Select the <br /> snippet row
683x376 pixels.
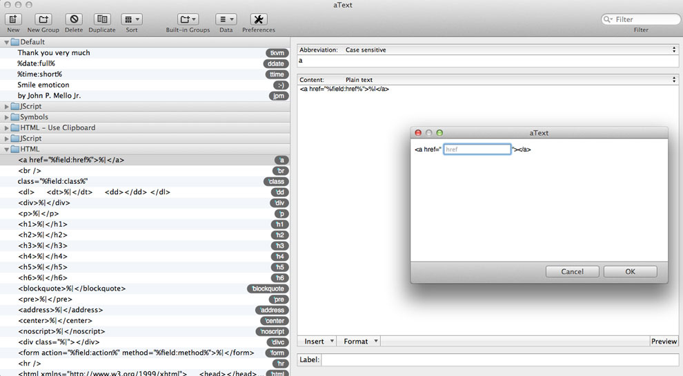(x=145, y=171)
